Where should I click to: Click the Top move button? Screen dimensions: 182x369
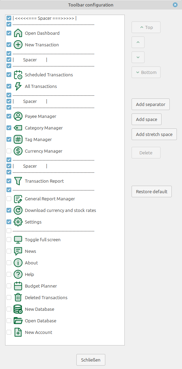tap(146, 27)
